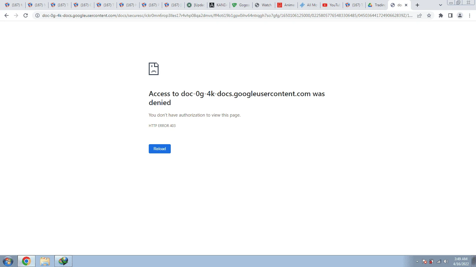Switch to the (167) P tab
This screenshot has width=476, height=267.
coord(151,5)
